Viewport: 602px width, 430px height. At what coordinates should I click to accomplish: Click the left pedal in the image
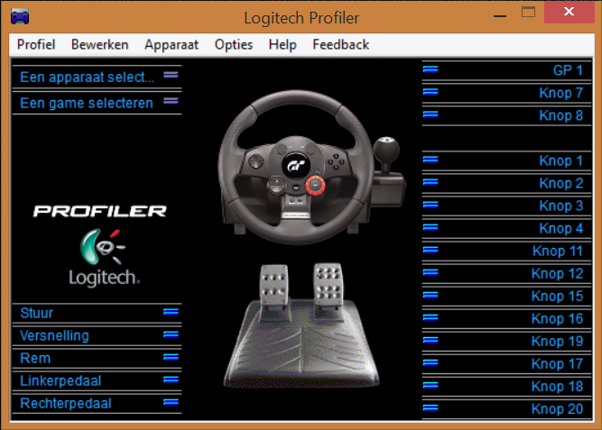(x=274, y=286)
